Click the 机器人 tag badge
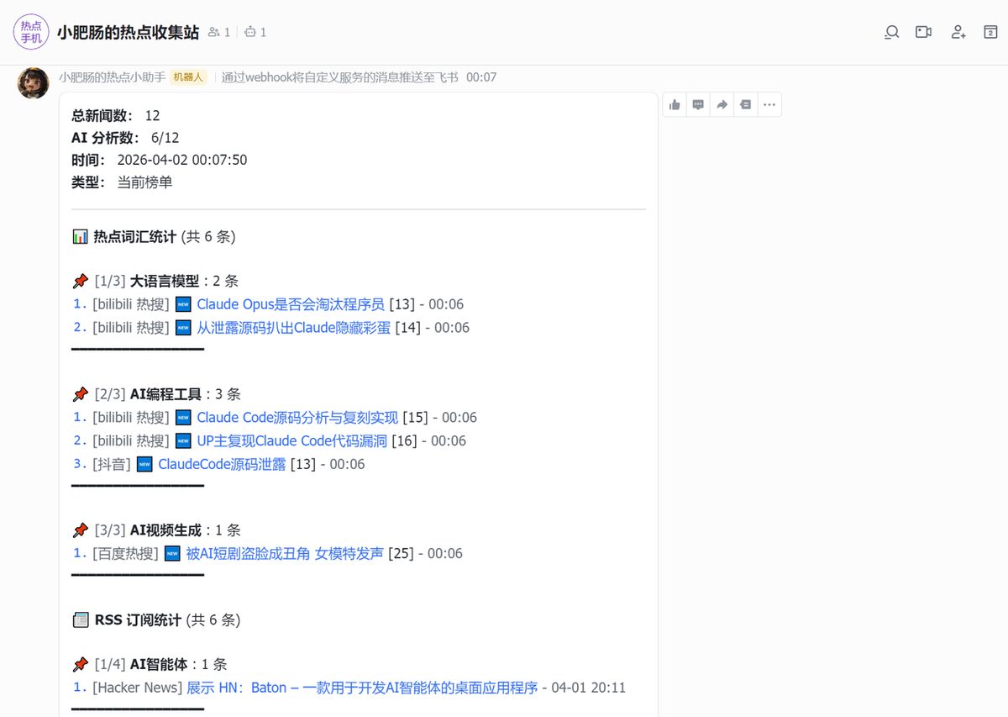This screenshot has height=717, width=1008. click(x=188, y=77)
